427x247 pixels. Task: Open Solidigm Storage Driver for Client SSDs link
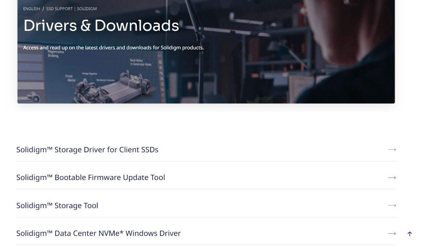click(x=87, y=150)
